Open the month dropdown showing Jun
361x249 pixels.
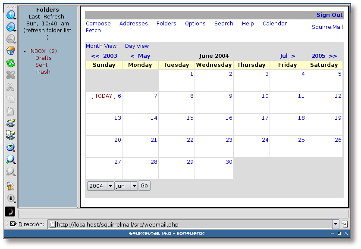click(x=126, y=186)
